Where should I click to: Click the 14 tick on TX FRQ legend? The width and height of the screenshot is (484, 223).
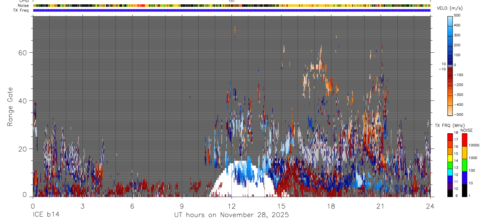456,161
